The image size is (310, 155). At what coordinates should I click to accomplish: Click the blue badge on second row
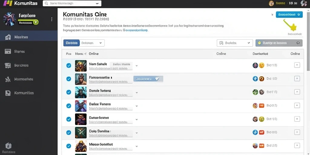tap(148, 79)
